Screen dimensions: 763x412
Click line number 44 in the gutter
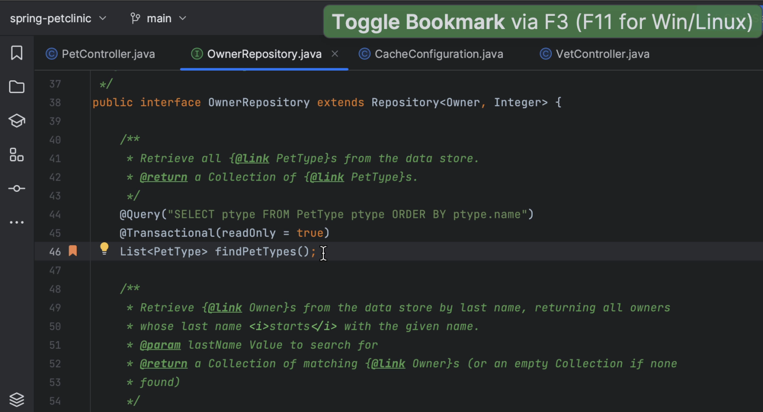pyautogui.click(x=55, y=214)
